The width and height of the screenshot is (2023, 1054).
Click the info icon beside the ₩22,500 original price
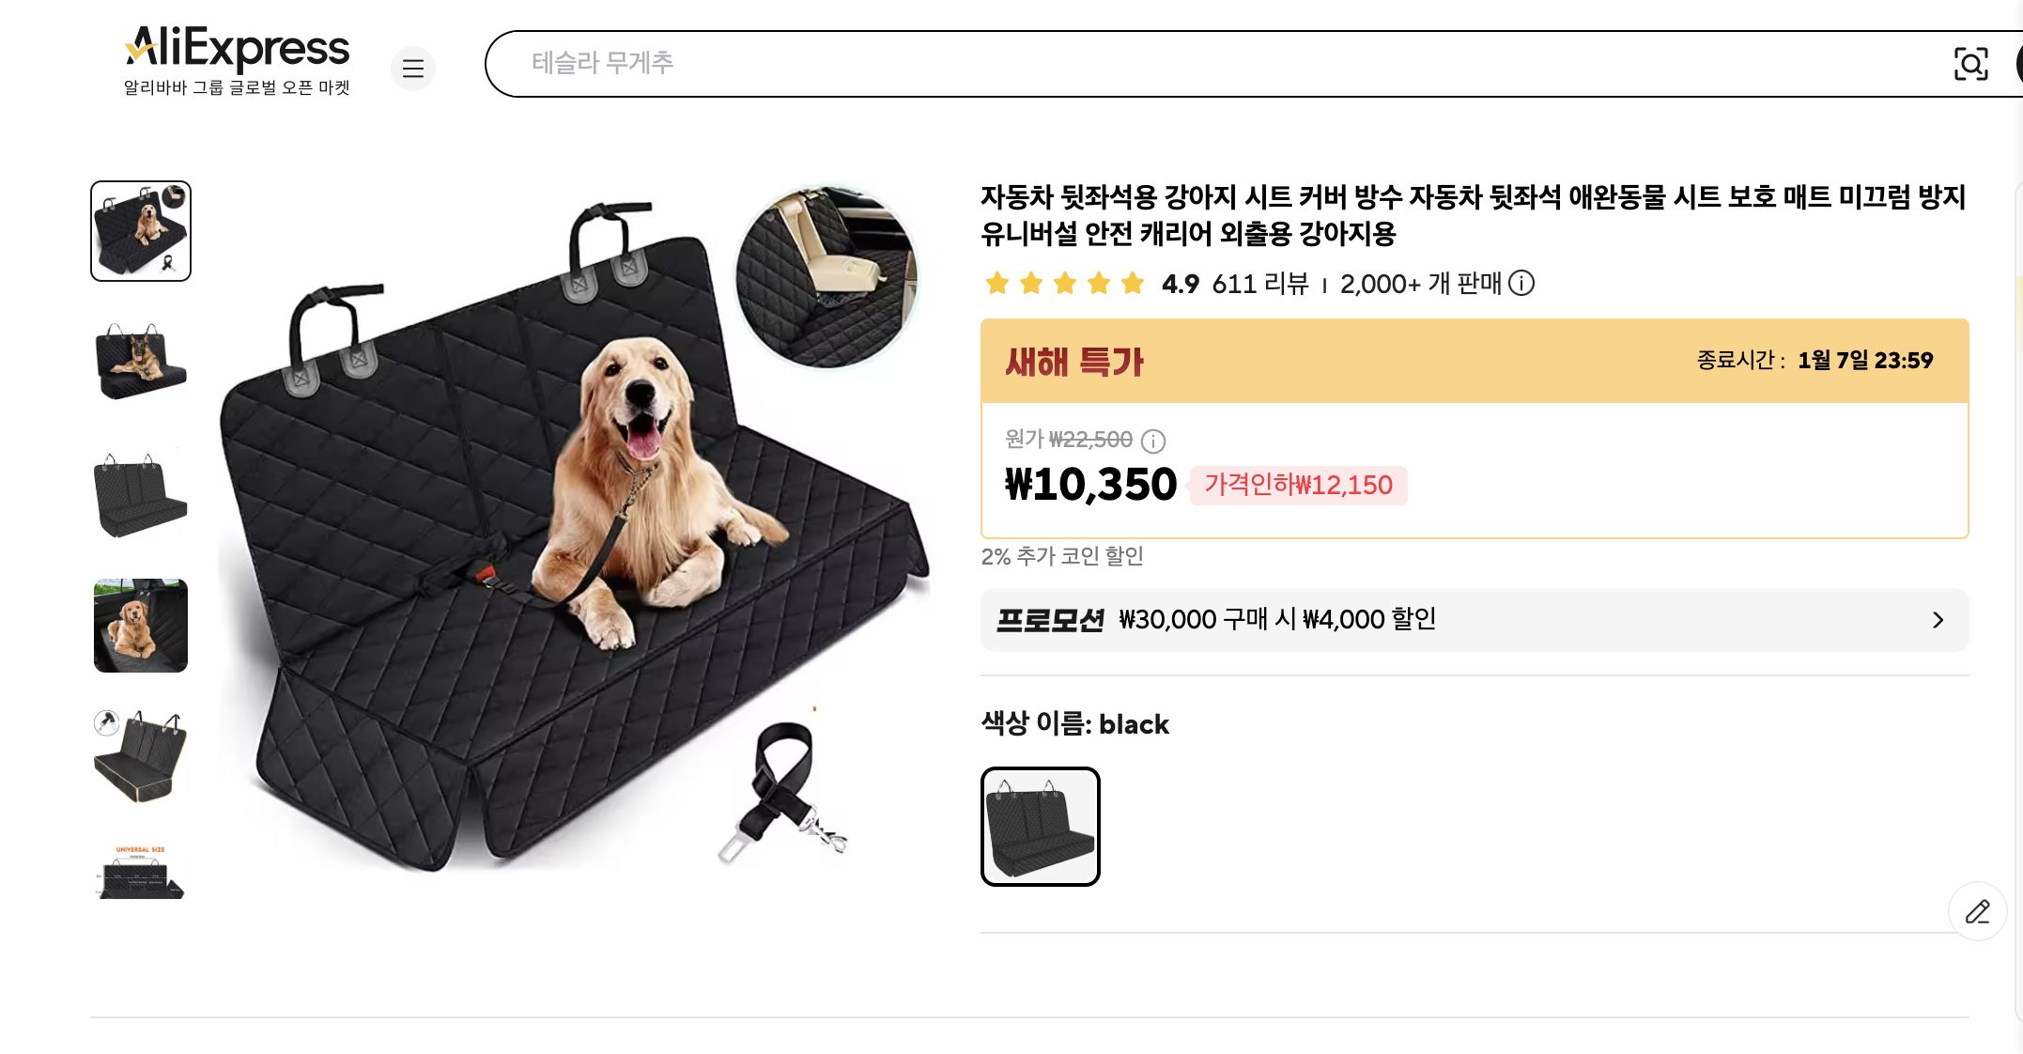tap(1155, 442)
